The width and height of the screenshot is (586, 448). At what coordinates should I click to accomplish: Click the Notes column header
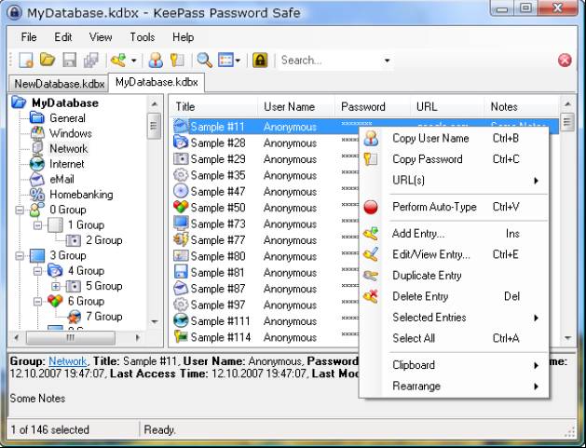coord(522,107)
